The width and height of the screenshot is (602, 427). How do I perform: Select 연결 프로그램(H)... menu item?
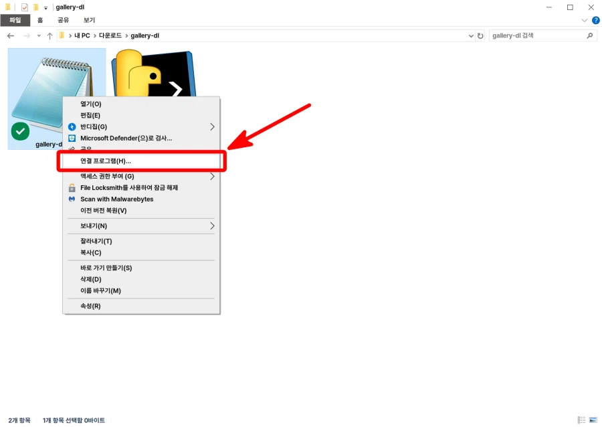(141, 161)
